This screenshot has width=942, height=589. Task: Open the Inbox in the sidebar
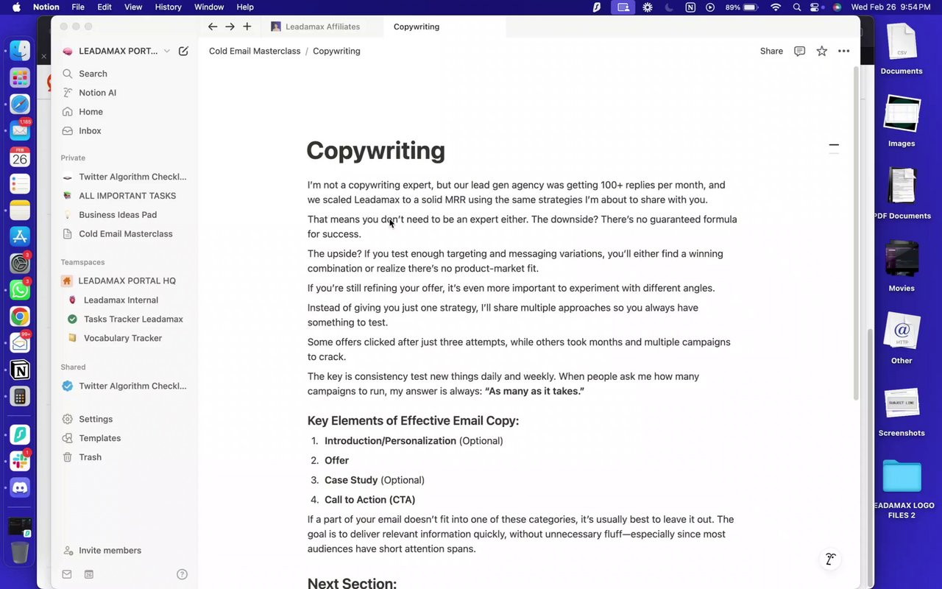[90, 131]
